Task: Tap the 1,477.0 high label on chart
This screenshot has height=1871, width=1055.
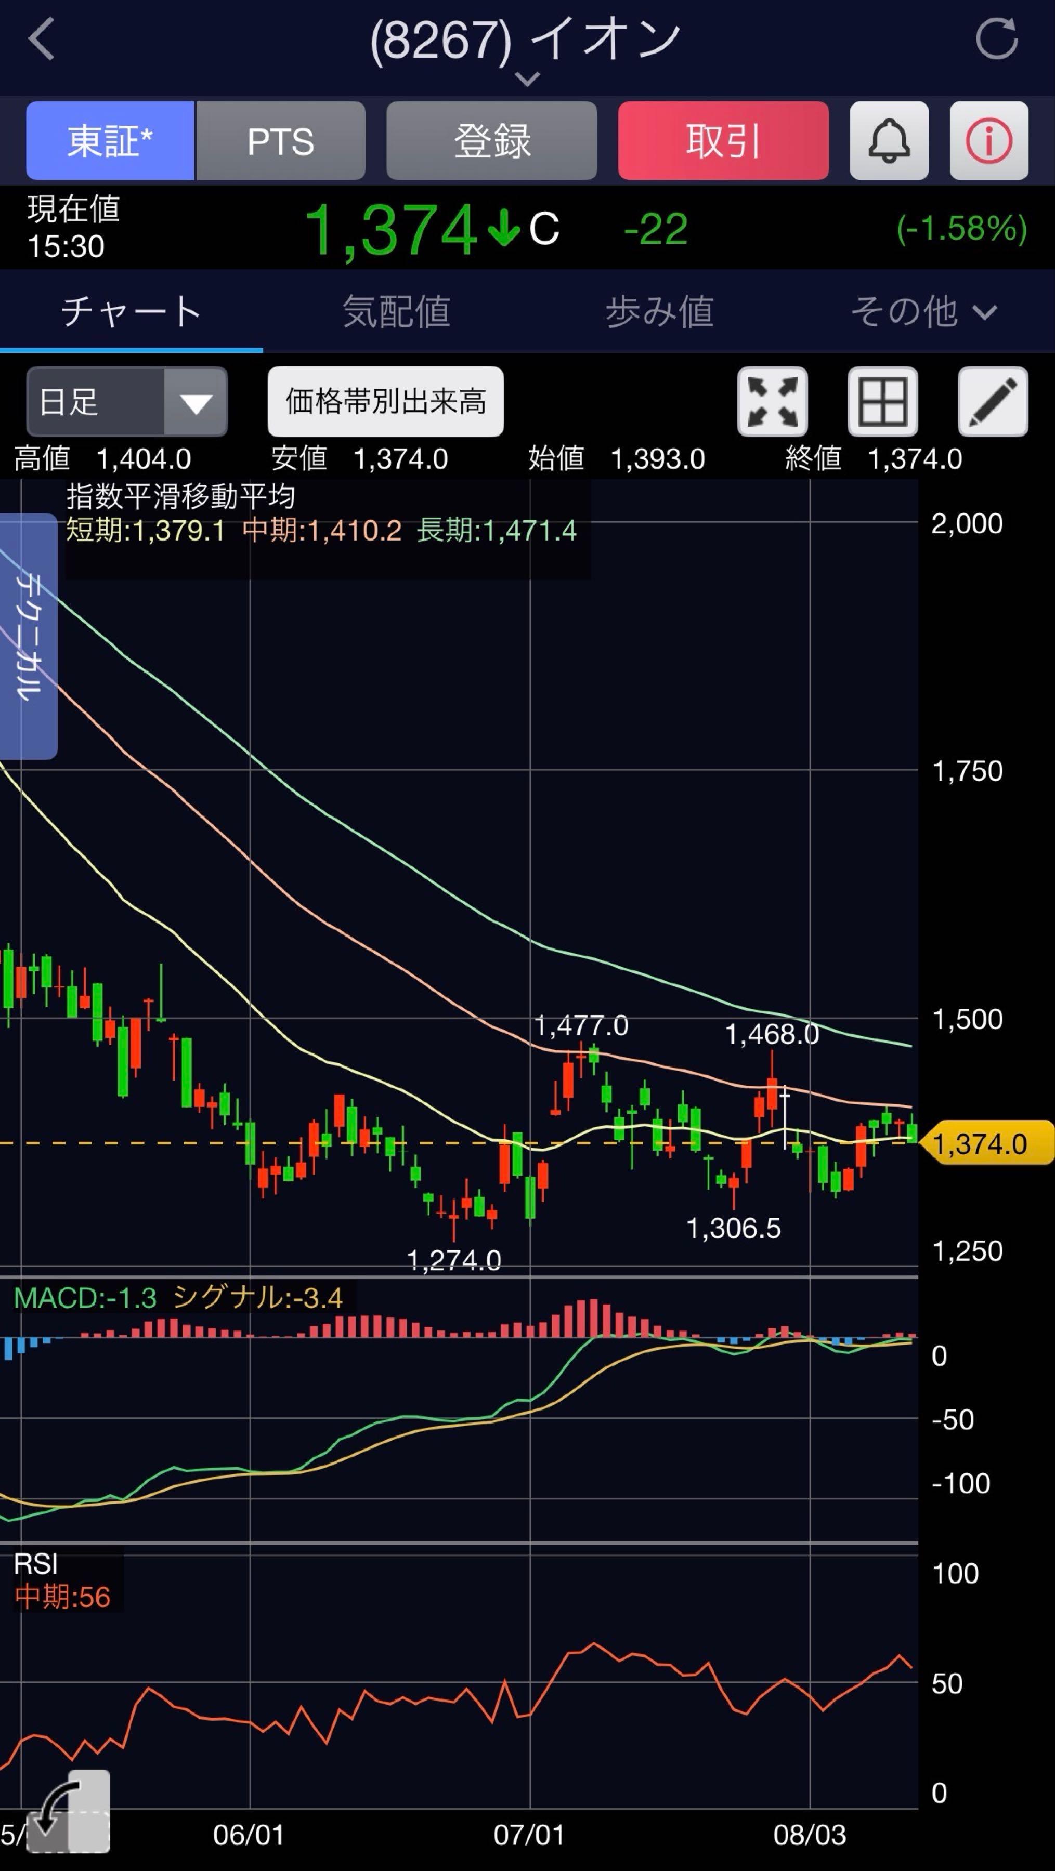Action: coord(581,1025)
